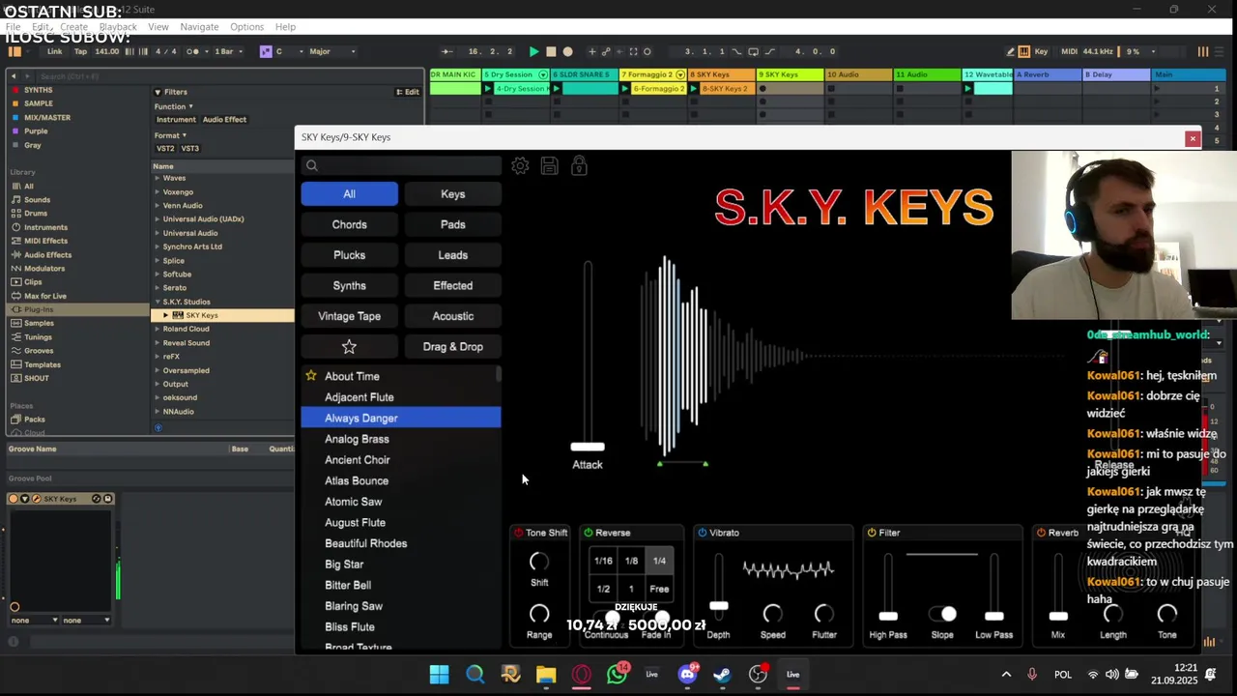This screenshot has width=1237, height=696.
Task: Launch the 8-SKY Keys 2 clip
Action: click(x=694, y=89)
